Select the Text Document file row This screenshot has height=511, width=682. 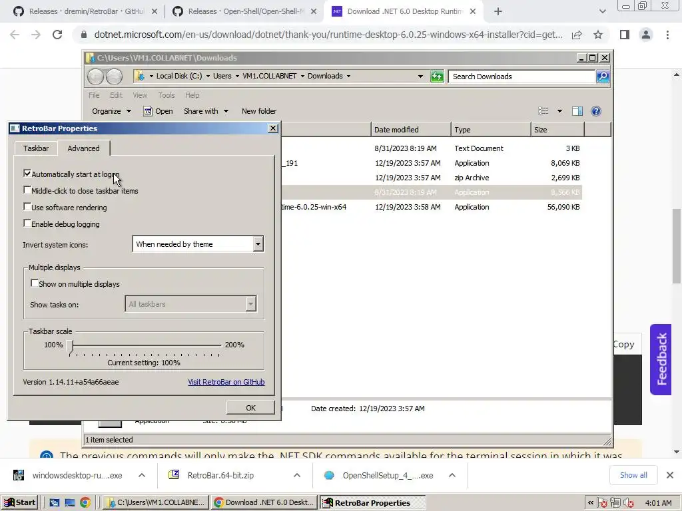pyautogui.click(x=432, y=148)
